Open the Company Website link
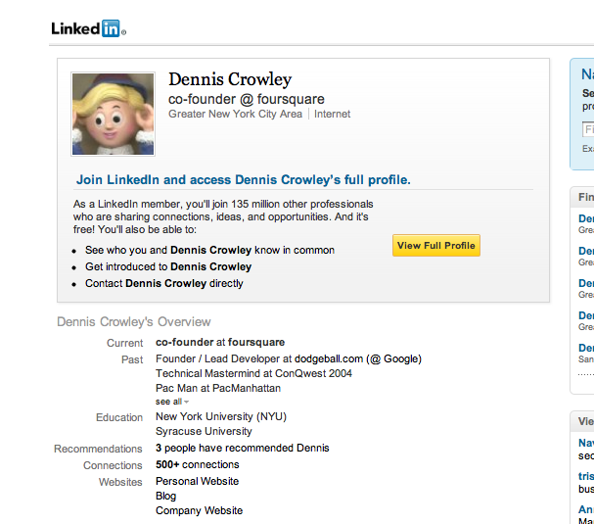Screen dimensions: 594x524 pyautogui.click(x=199, y=510)
